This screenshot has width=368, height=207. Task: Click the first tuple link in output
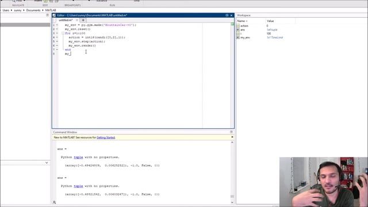pyautogui.click(x=78, y=157)
